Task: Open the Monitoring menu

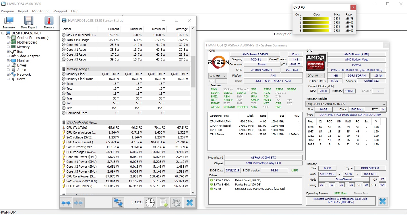Action: (x=41, y=11)
